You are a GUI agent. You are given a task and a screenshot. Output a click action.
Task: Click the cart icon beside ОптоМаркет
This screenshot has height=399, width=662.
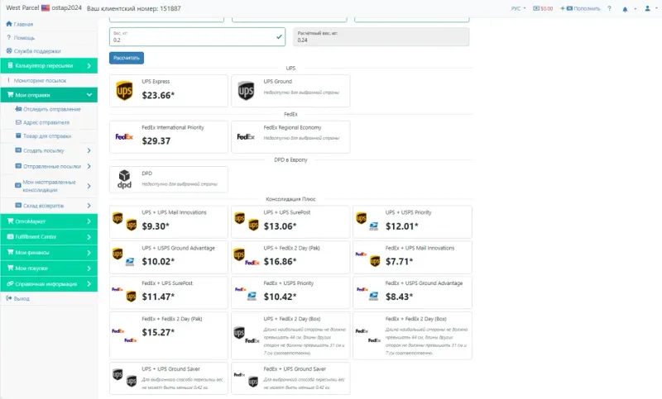click(x=10, y=221)
